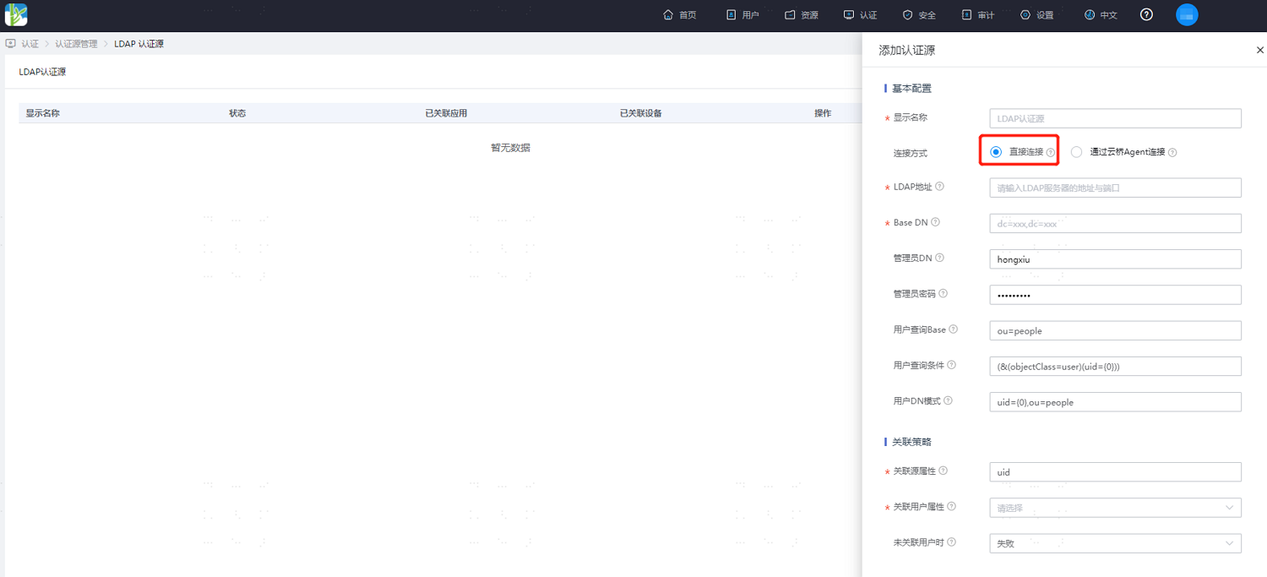
Task: Click the breadcrumb monitor icon
Action: click(10, 43)
